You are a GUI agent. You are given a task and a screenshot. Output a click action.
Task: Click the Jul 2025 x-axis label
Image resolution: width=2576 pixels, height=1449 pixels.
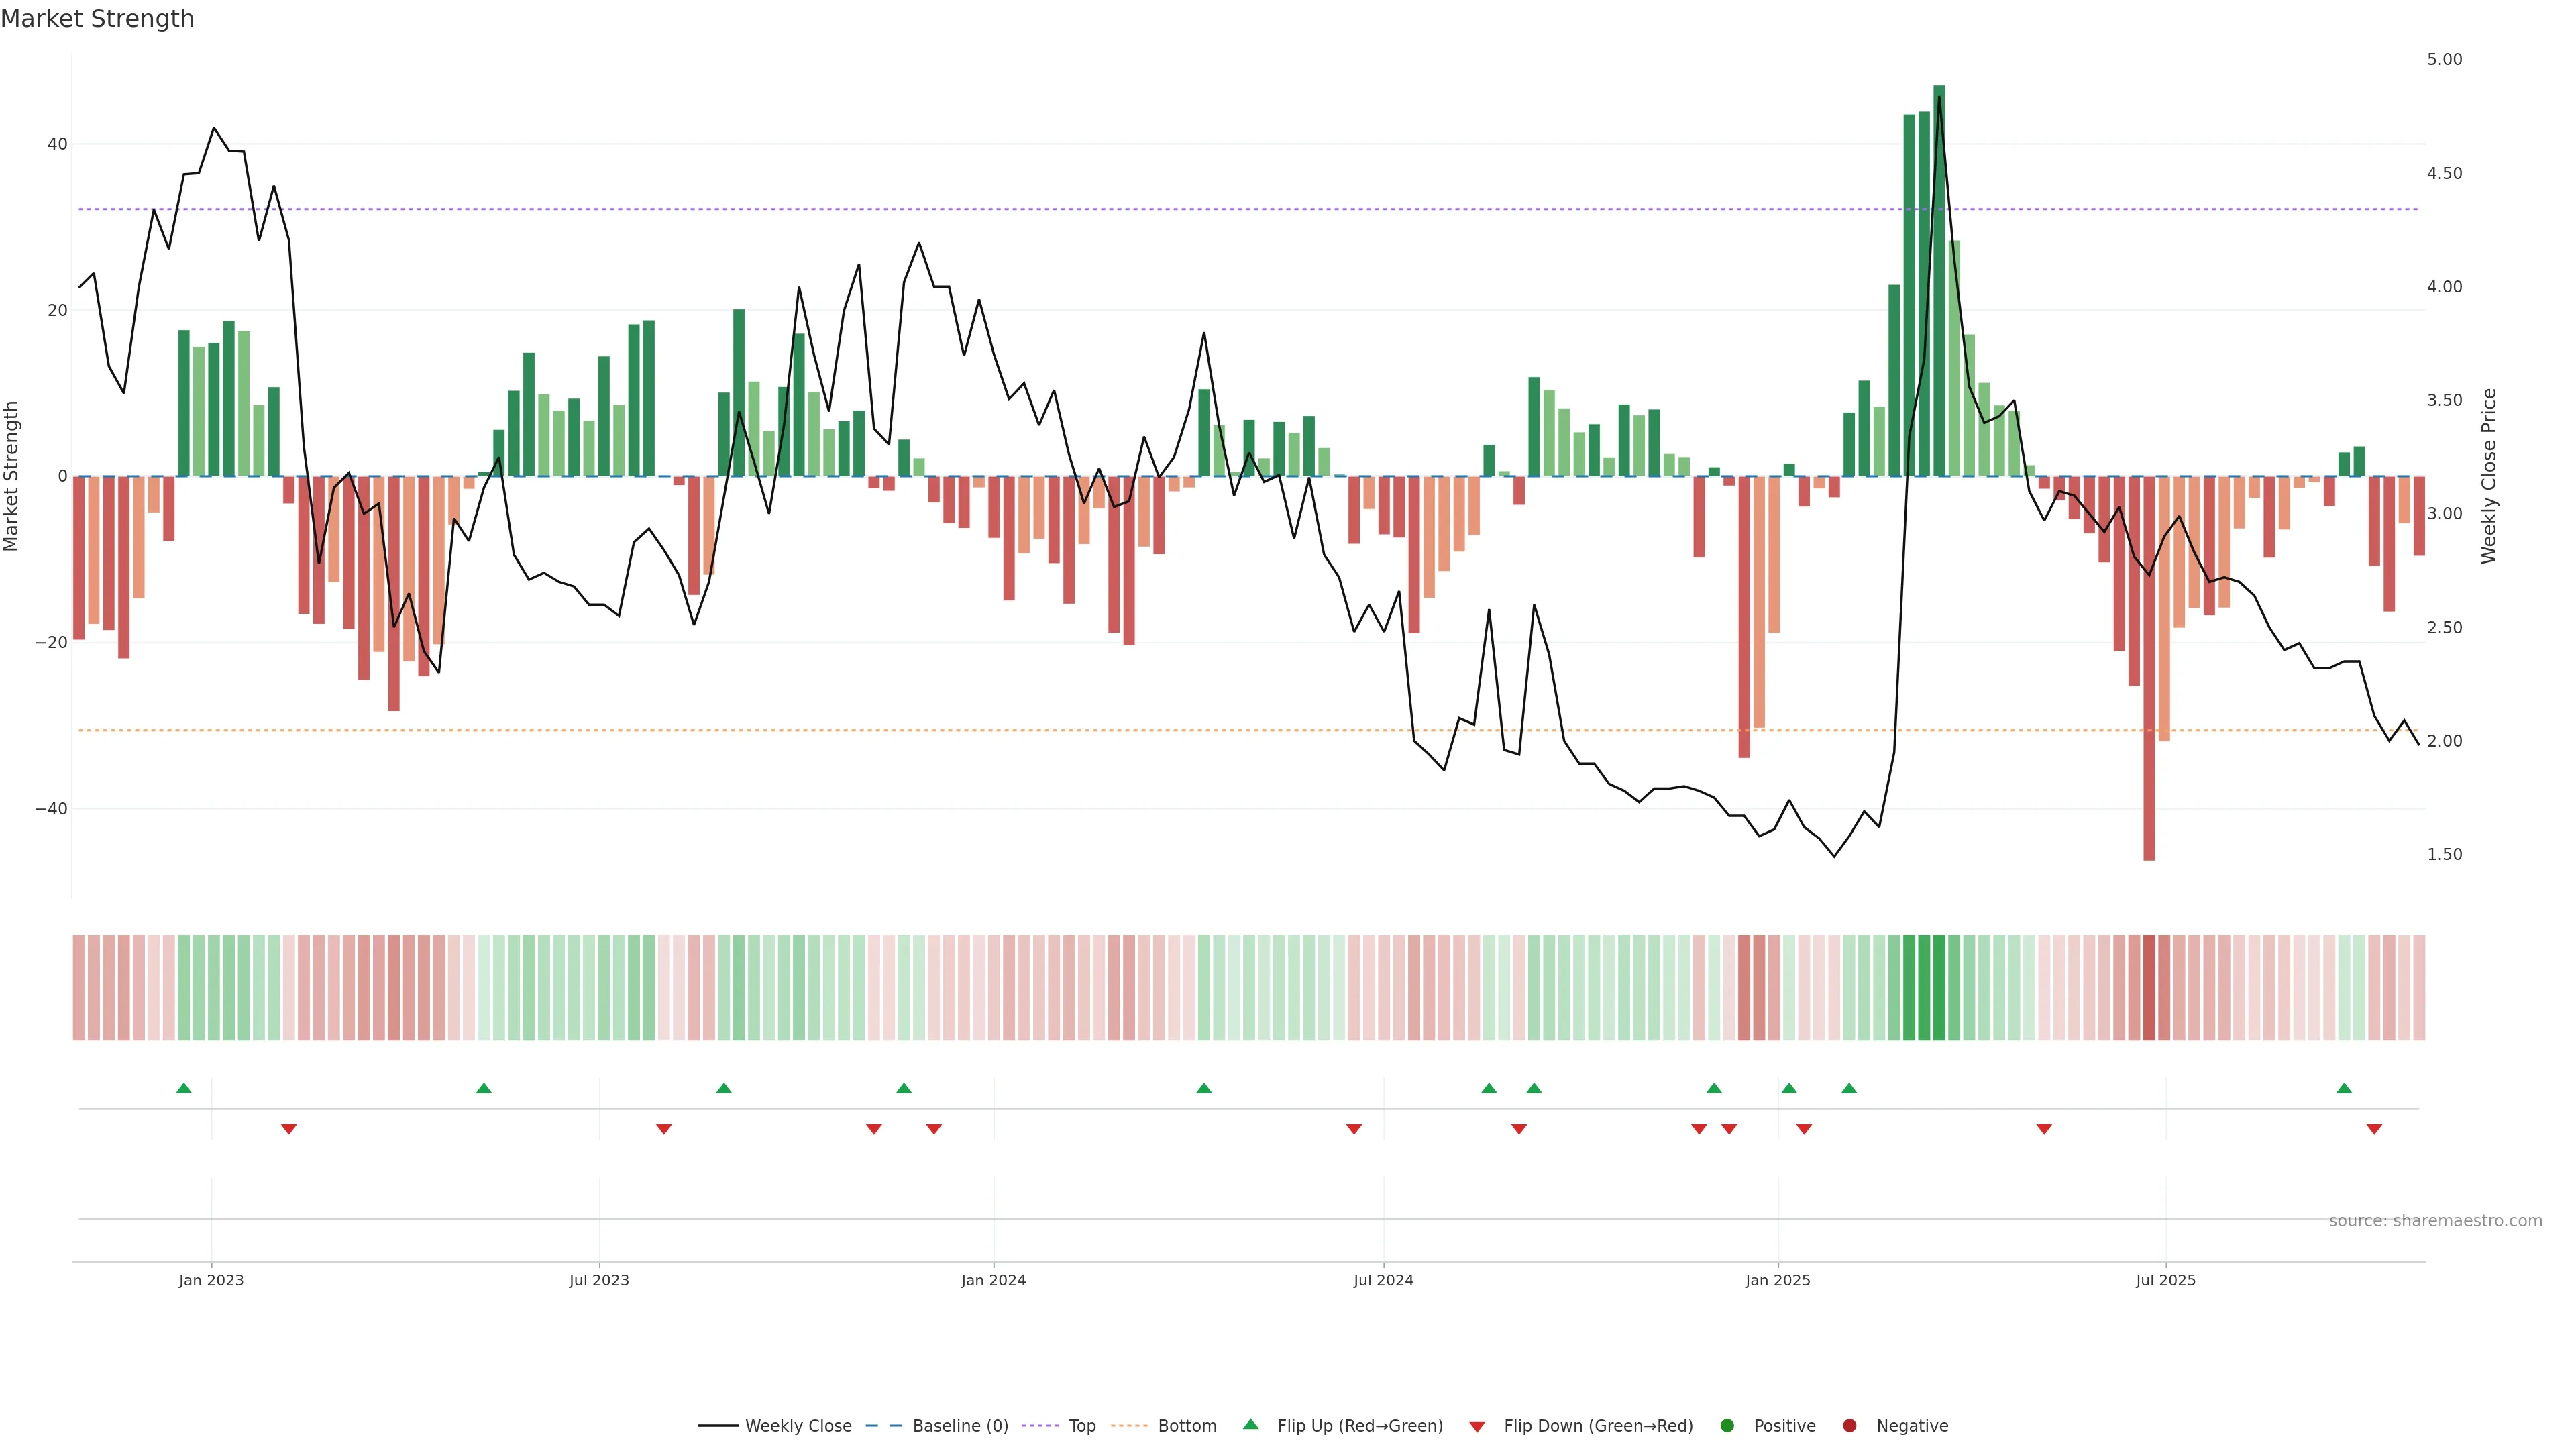2165,1280
